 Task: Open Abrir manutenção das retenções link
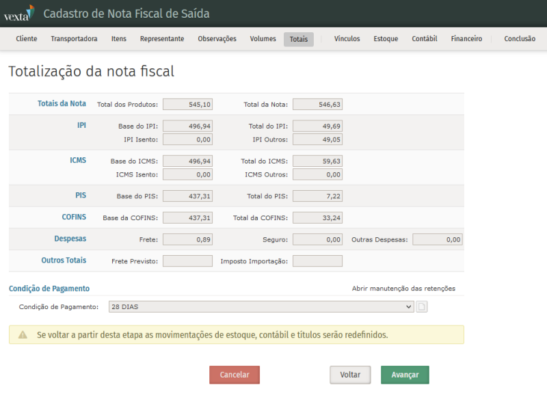(403, 289)
